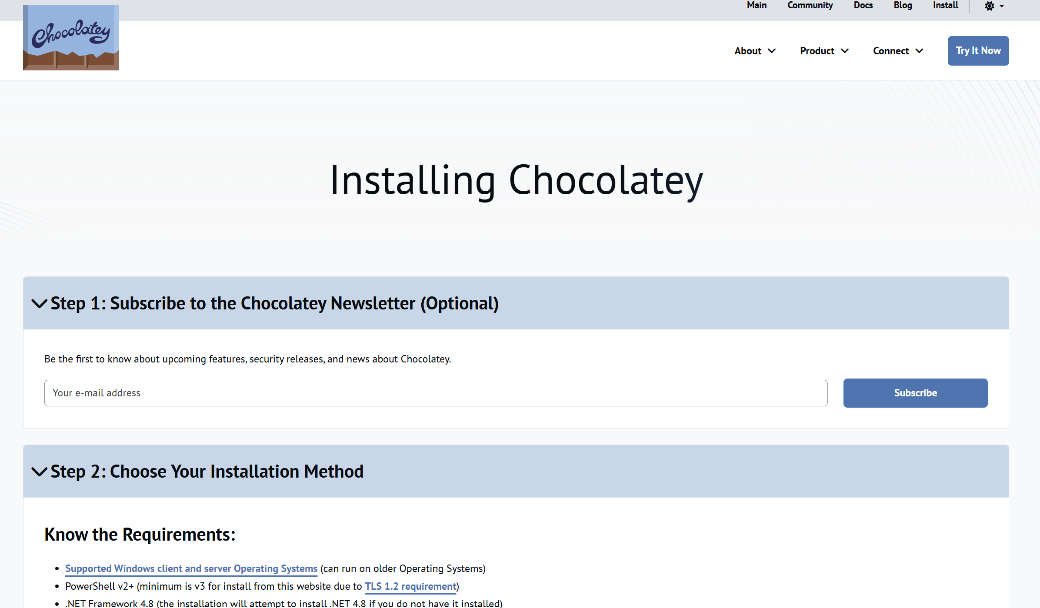The width and height of the screenshot is (1040, 608).
Task: Collapse Step 1 newsletter section chevron
Action: click(39, 303)
